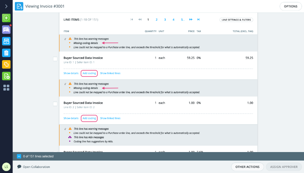Show details for Line ID 2
Viewport: 304px width, 173px height.
(x=71, y=118)
